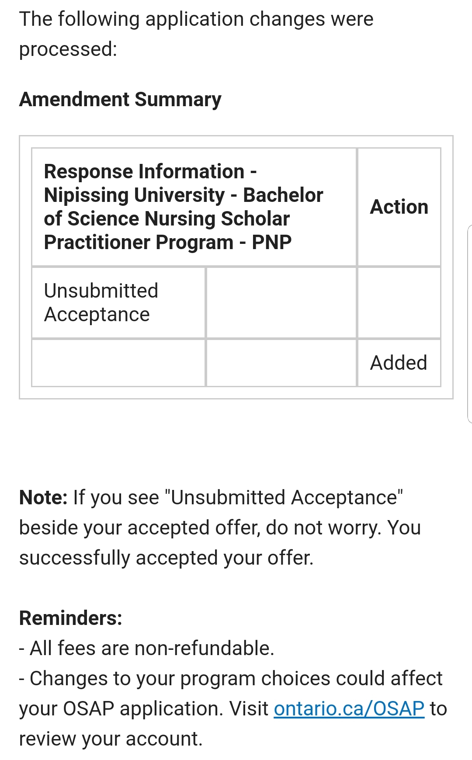Click empty Action cell in Unsubmitted Acceptance row
The image size is (472, 760).
(x=399, y=302)
